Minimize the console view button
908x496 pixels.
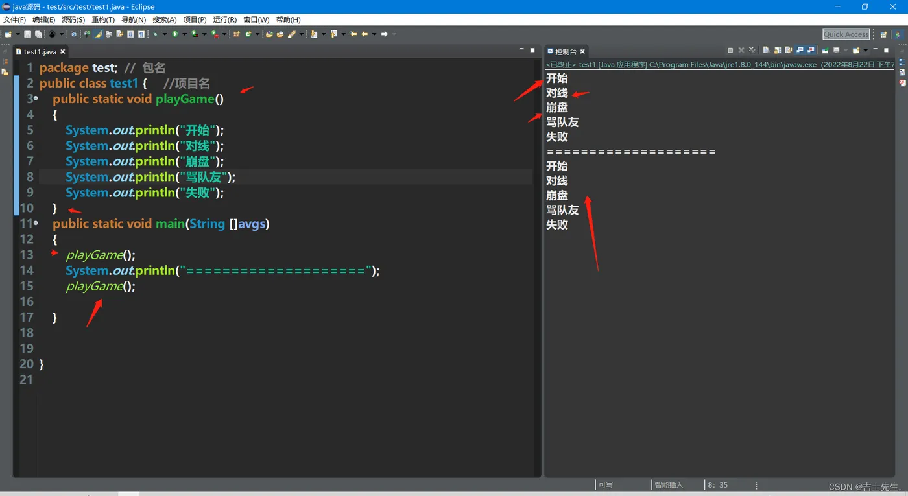tap(876, 49)
